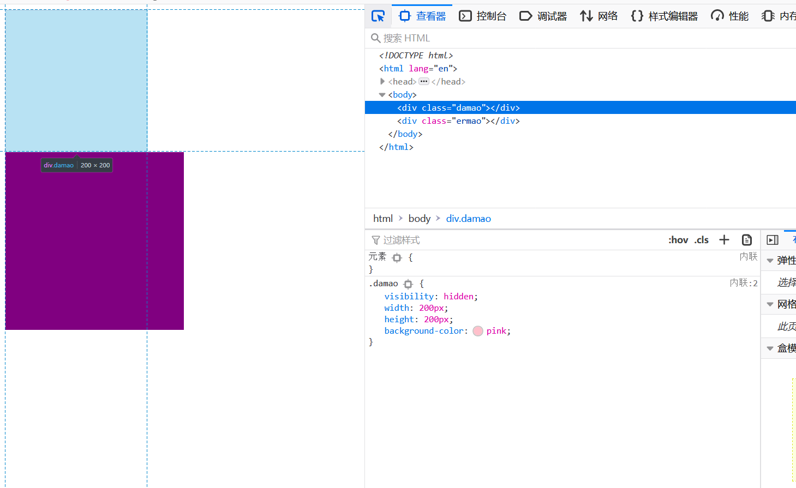Open the 样式编辑器 Style Editor tab
Viewport: 796px width, 488px height.
click(x=665, y=16)
